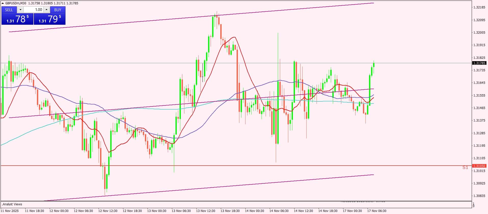Select the current price tag 1.31785 on axis
The height and width of the screenshot is (214, 488).
point(479,63)
